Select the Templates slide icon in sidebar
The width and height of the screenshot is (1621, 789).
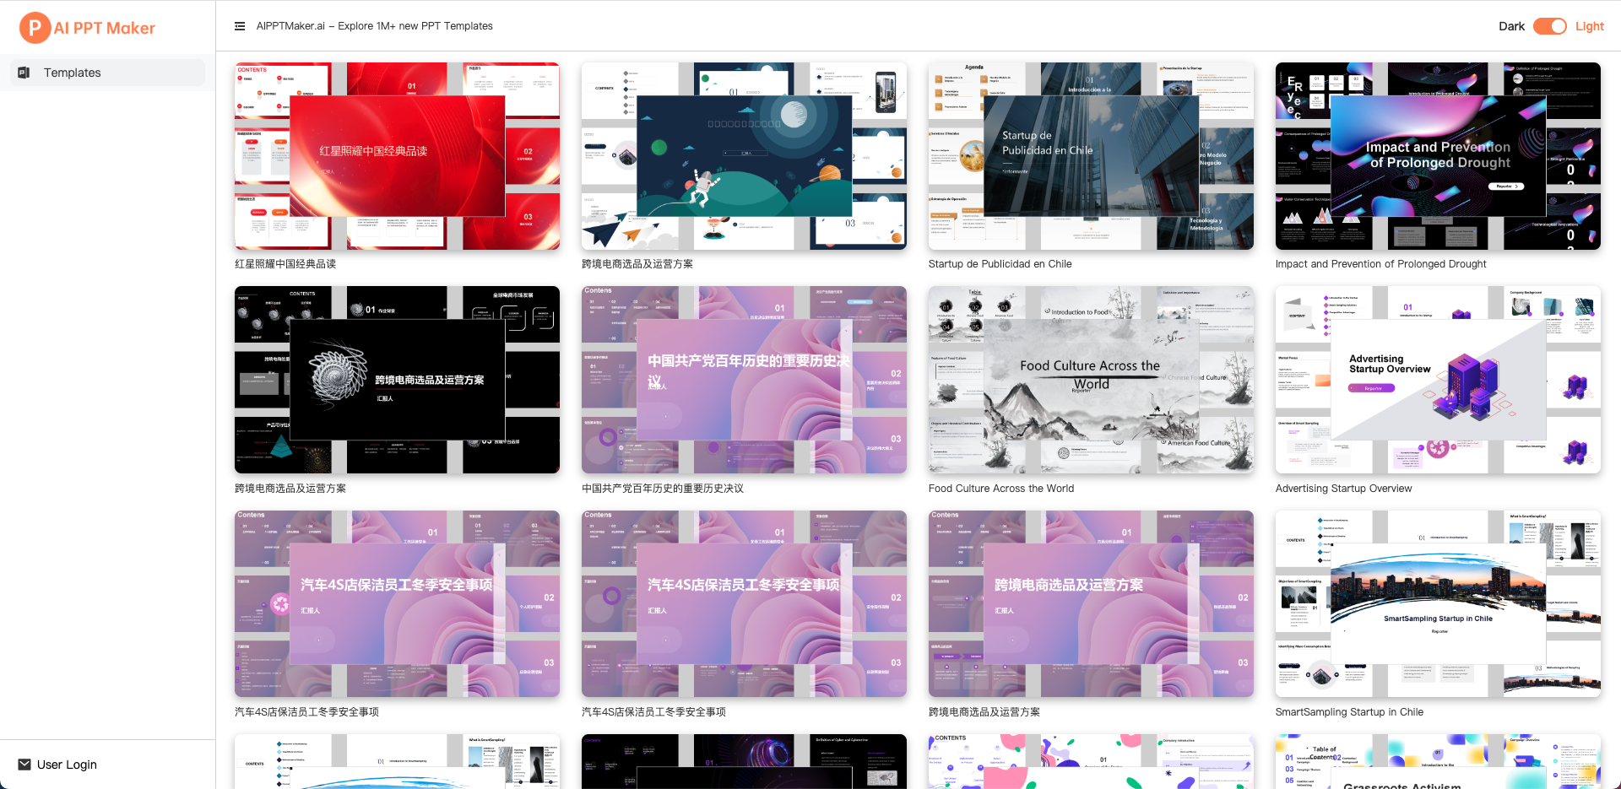24,73
